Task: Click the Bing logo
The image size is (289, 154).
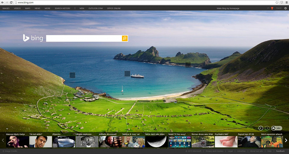Action: coord(33,38)
